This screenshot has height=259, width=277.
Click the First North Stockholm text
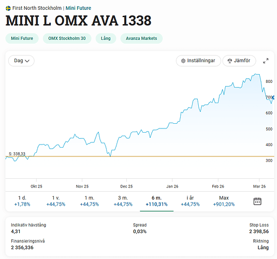(x=37, y=8)
